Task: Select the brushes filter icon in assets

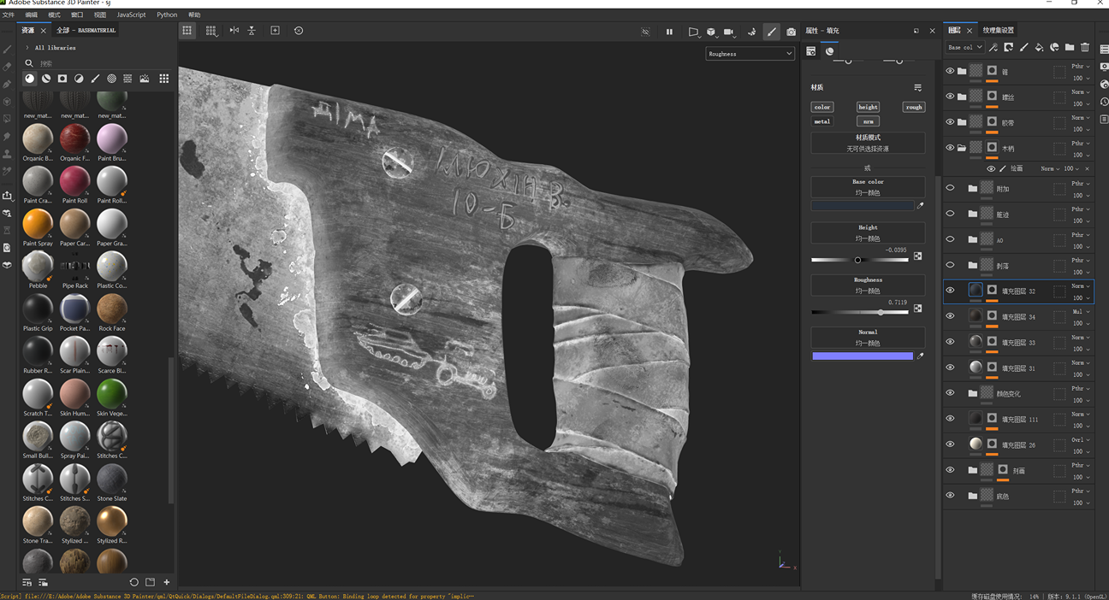Action: tap(95, 79)
